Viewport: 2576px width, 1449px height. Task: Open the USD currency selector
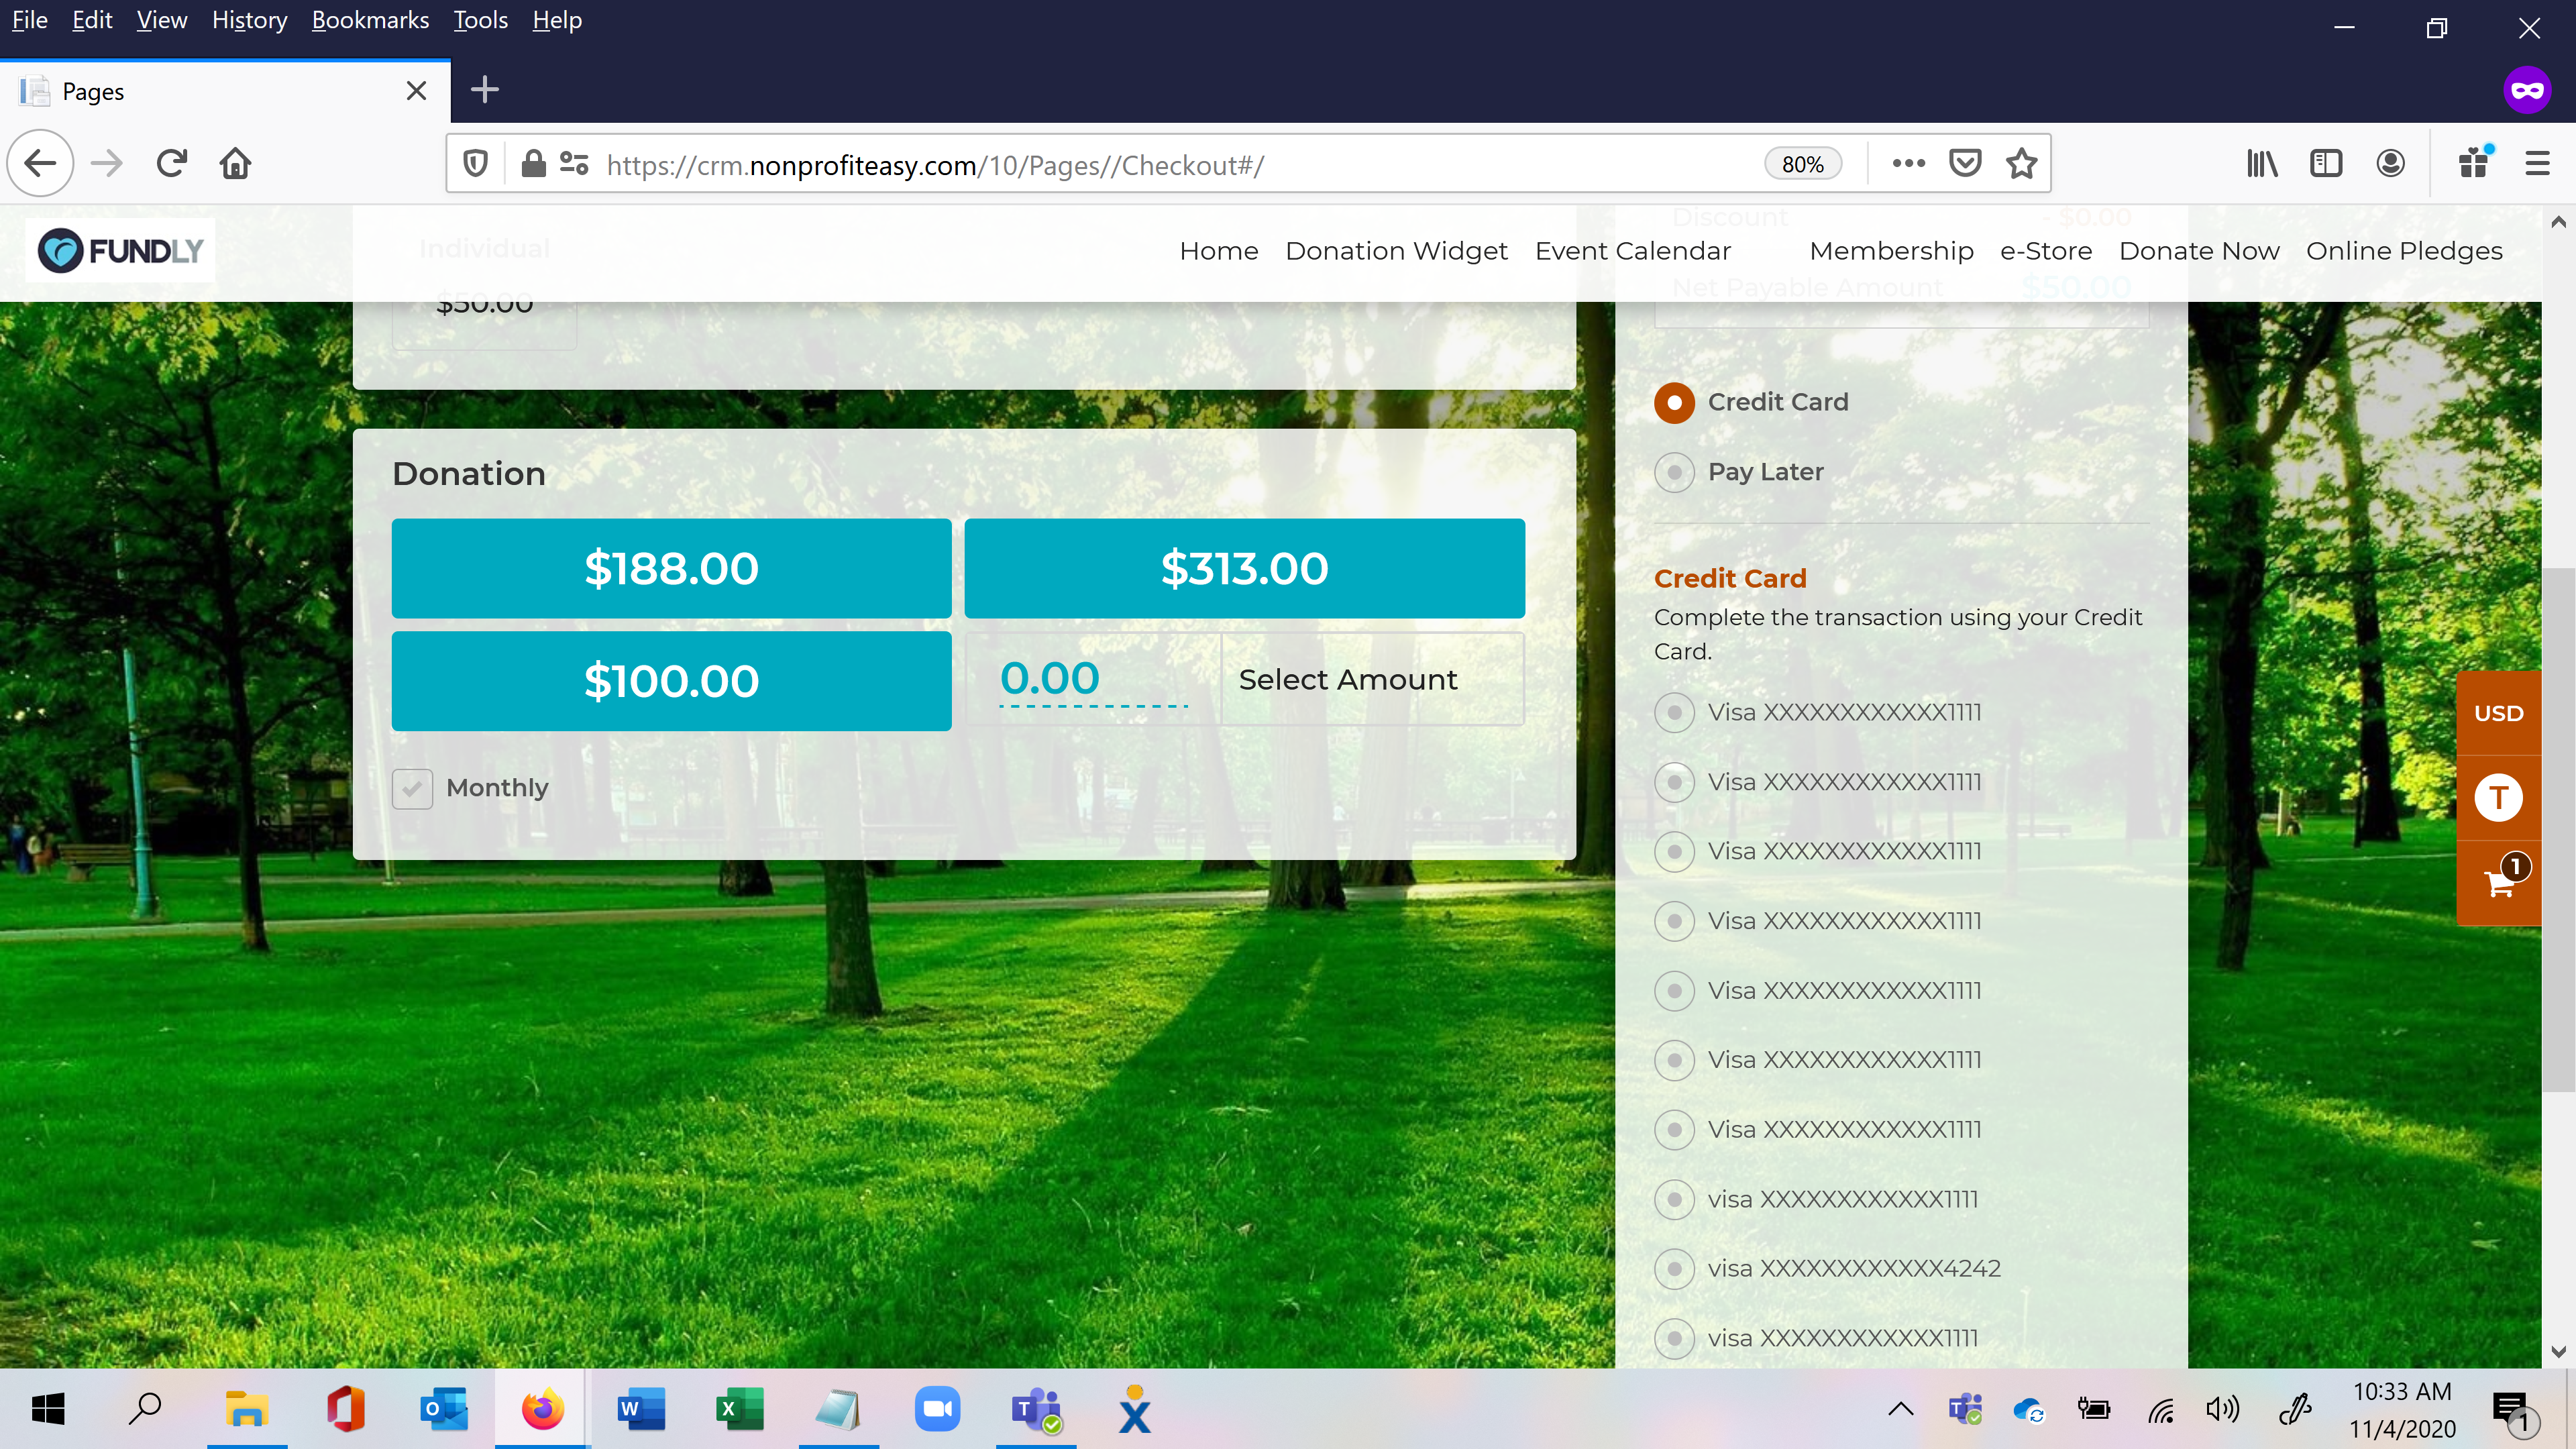click(x=2499, y=713)
